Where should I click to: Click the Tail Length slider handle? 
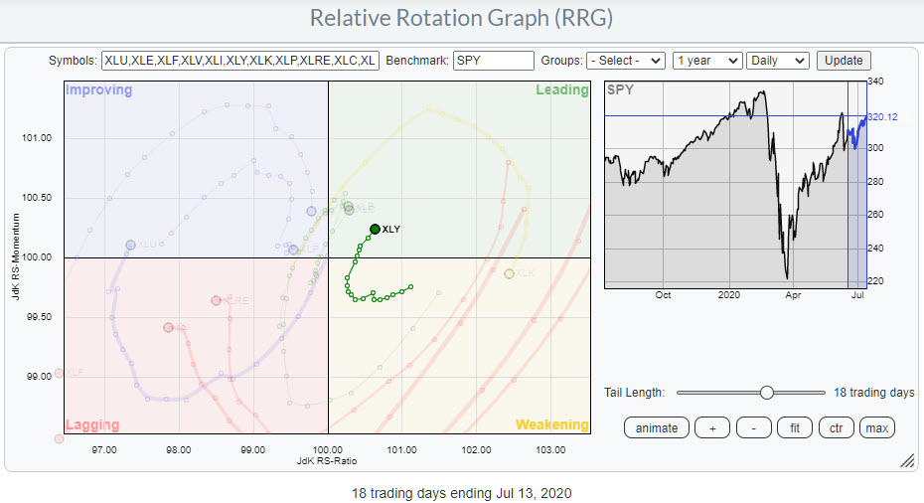coord(766,393)
